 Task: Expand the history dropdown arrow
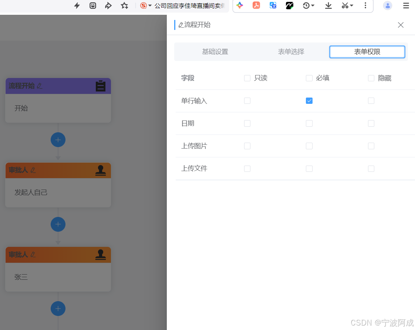pyautogui.click(x=313, y=5)
